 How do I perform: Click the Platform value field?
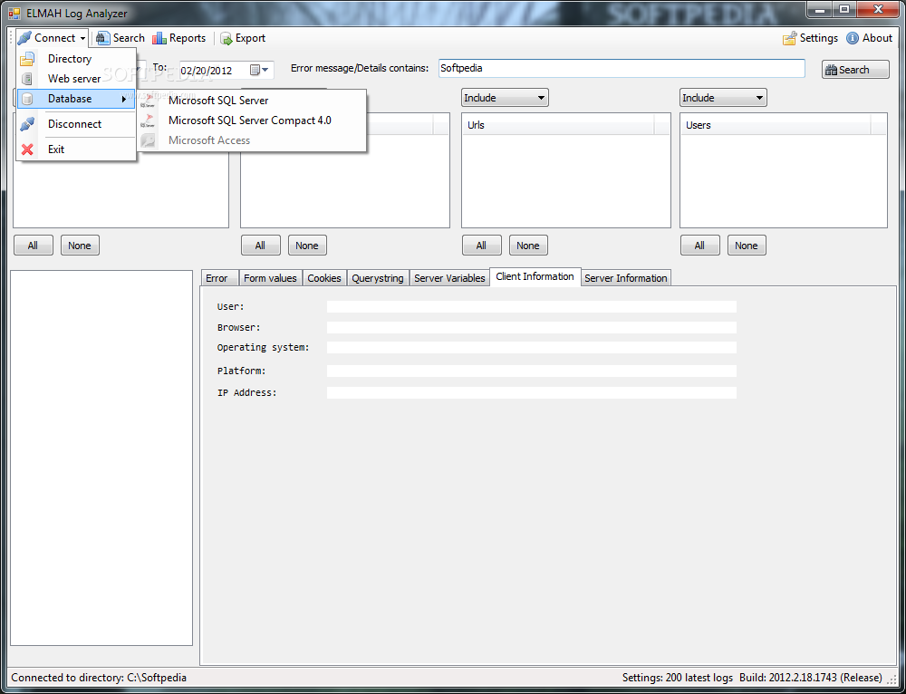(532, 371)
